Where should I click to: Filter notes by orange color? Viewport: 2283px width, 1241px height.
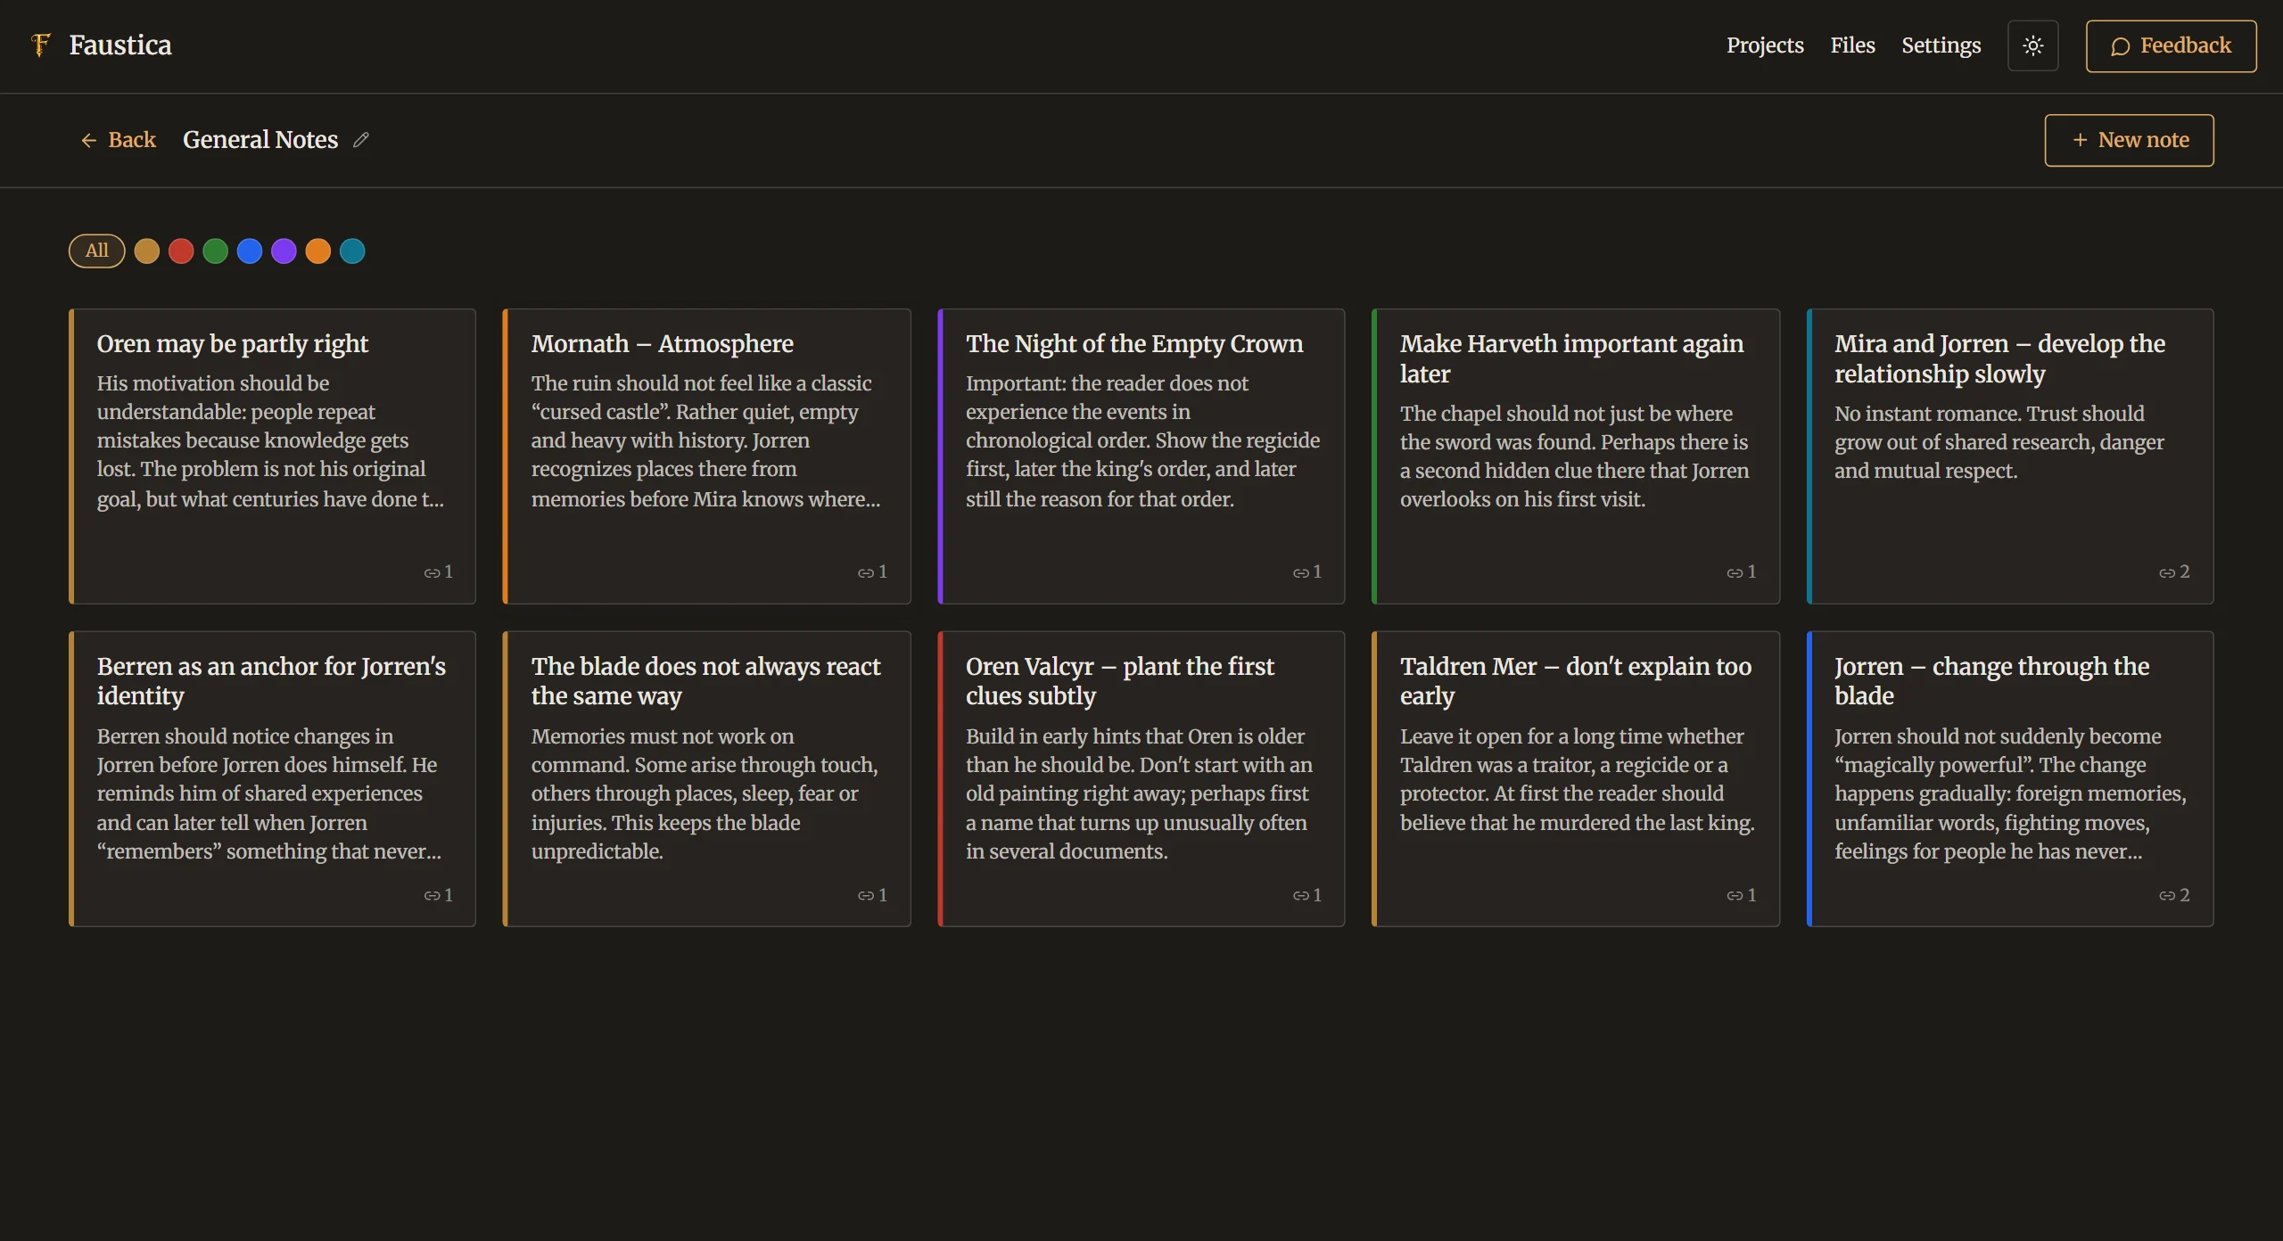click(318, 251)
